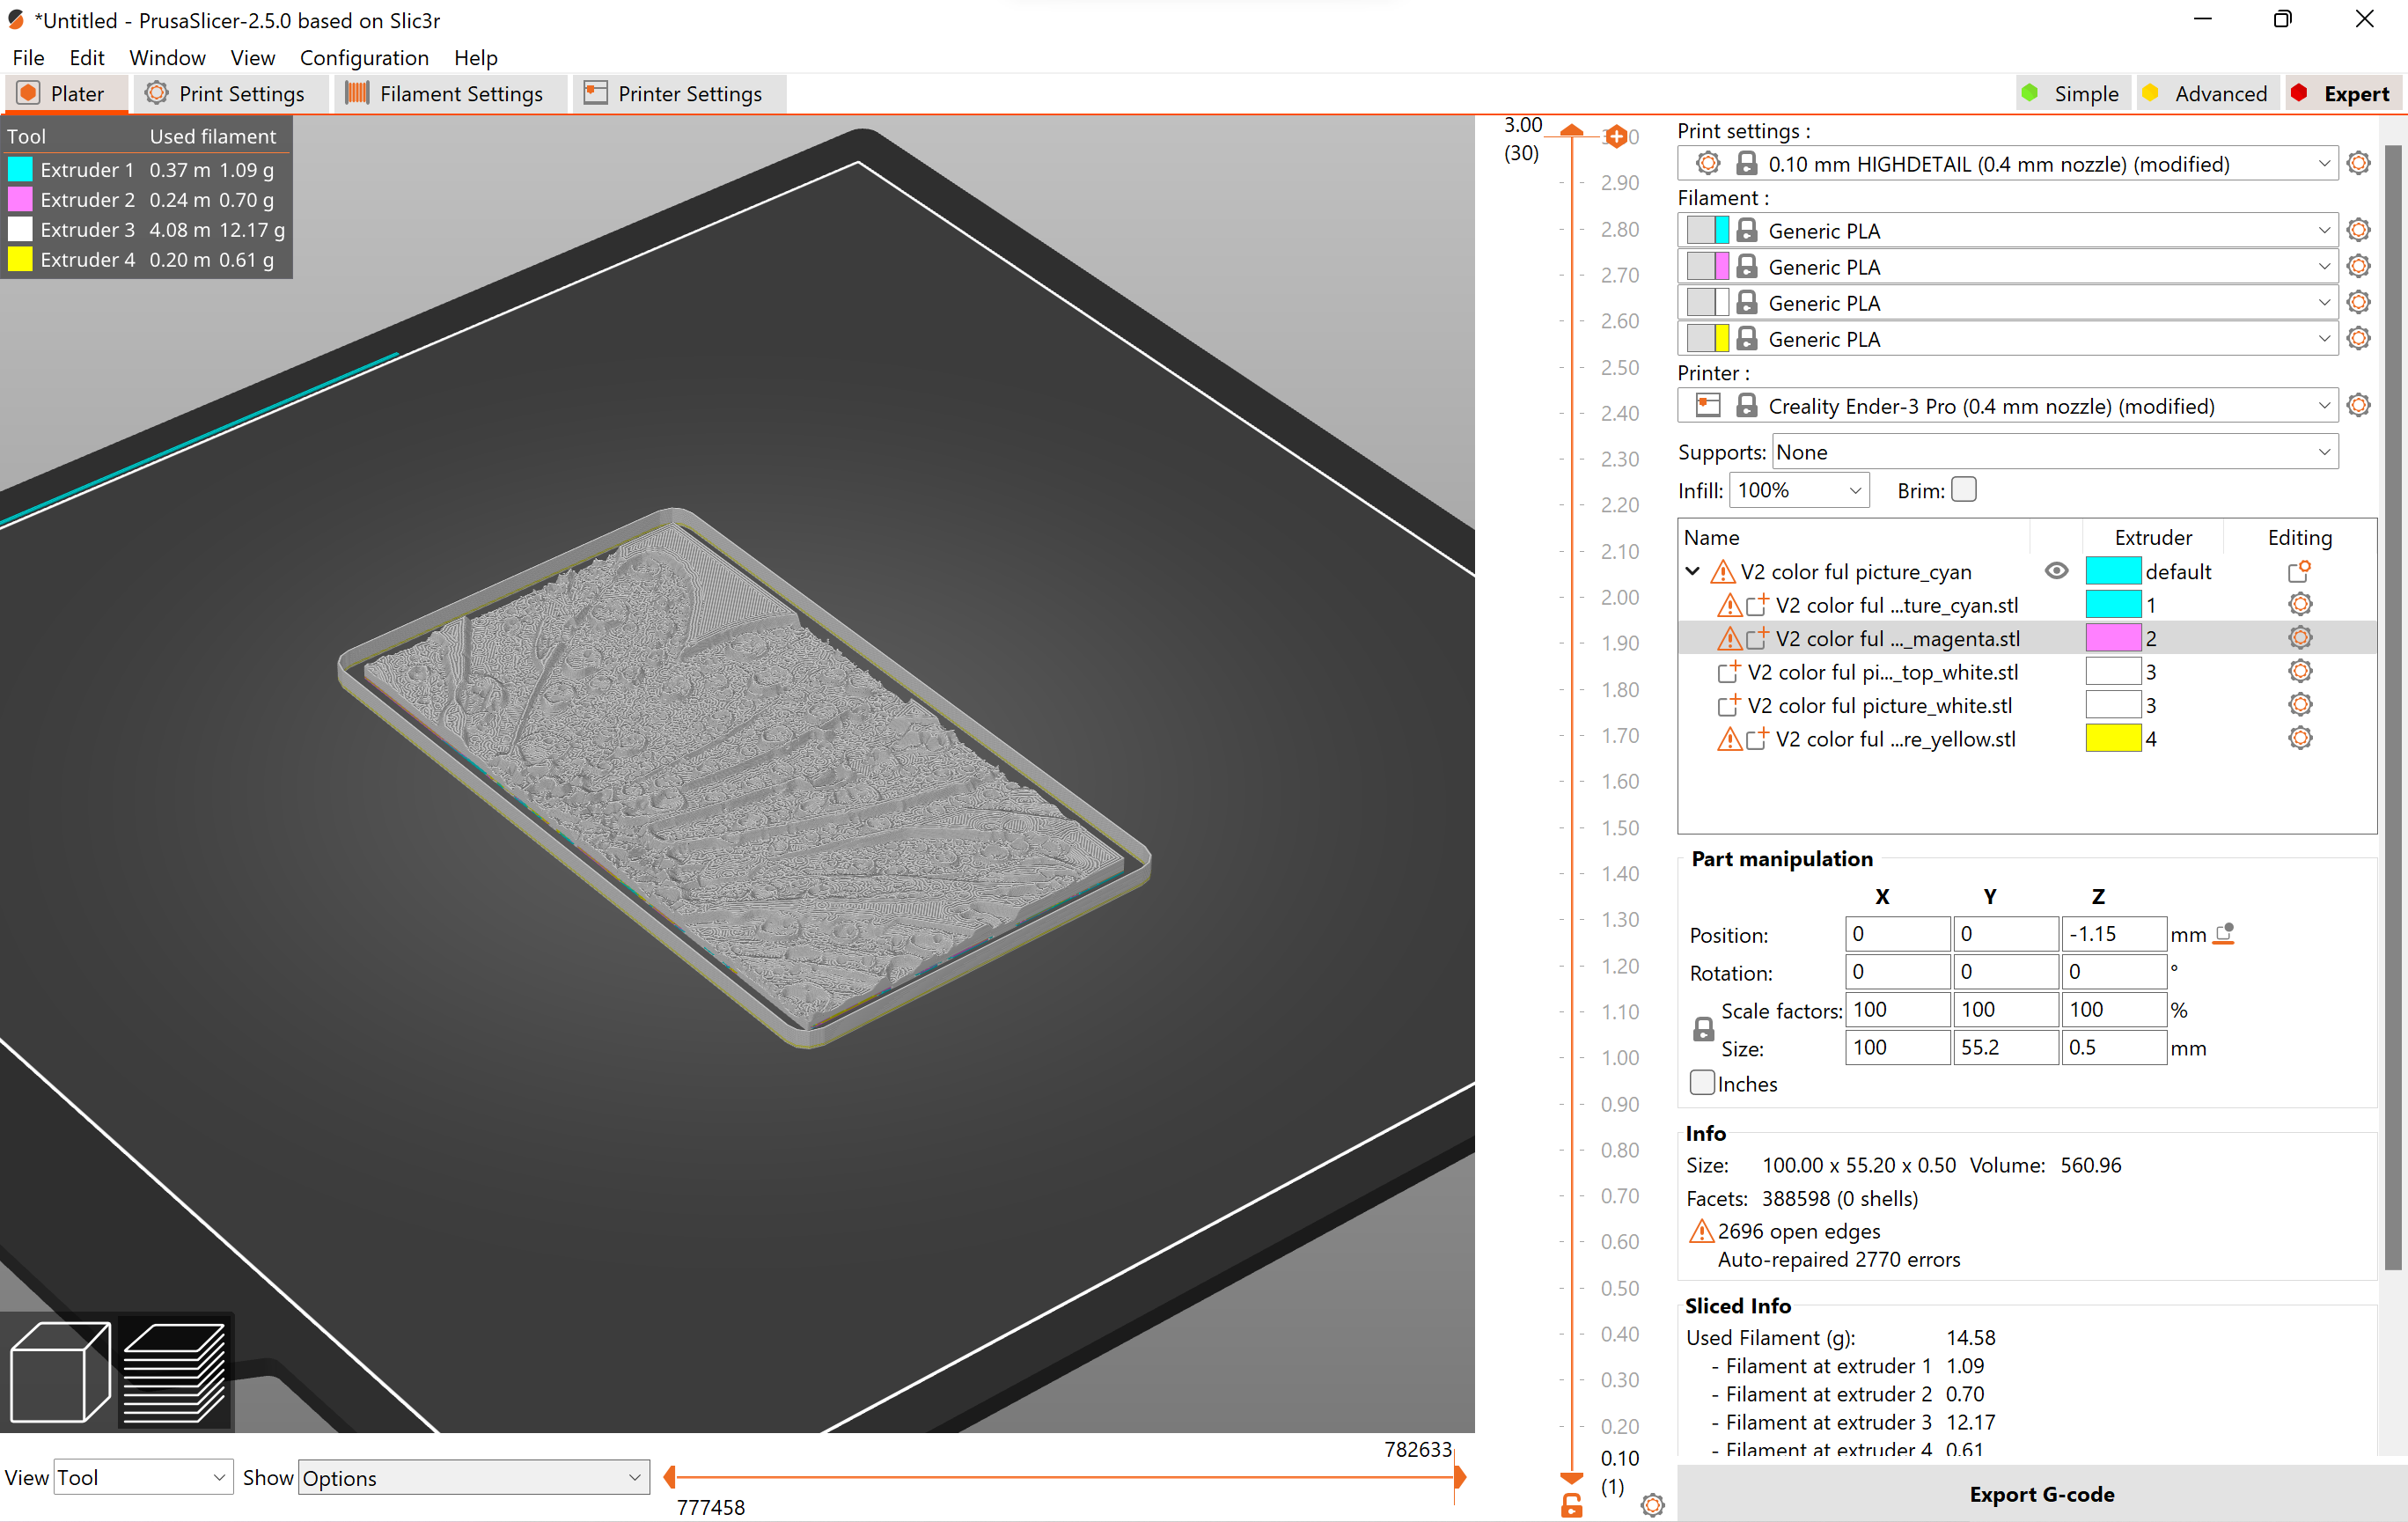The height and width of the screenshot is (1522, 2408).
Task: Enable the Inches checkbox
Action: point(1701,1083)
